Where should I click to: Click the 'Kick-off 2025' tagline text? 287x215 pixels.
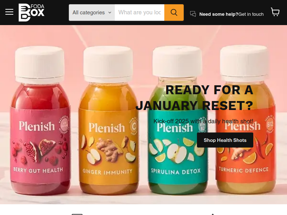(x=203, y=121)
